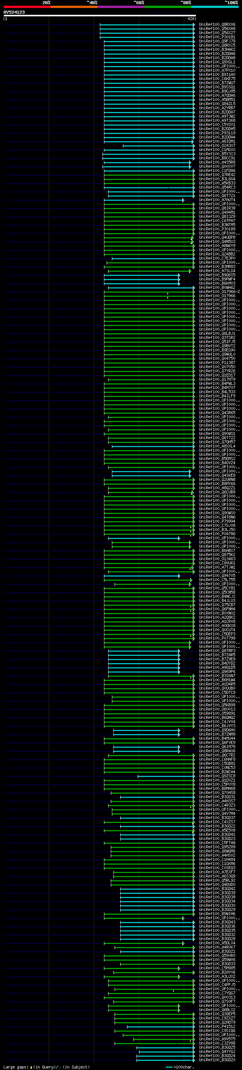This screenshot has width=242, height=1070.
Task: Click the white query bar below AV524123
Action: click(100, 15)
